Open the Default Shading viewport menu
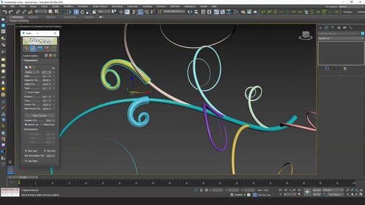 click(x=53, y=27)
